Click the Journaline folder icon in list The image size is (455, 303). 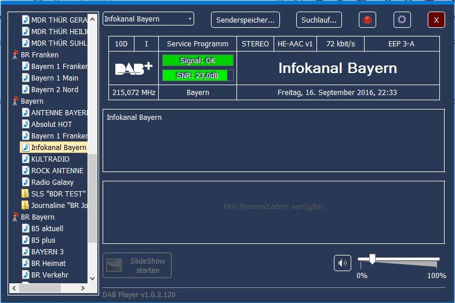(x=26, y=205)
